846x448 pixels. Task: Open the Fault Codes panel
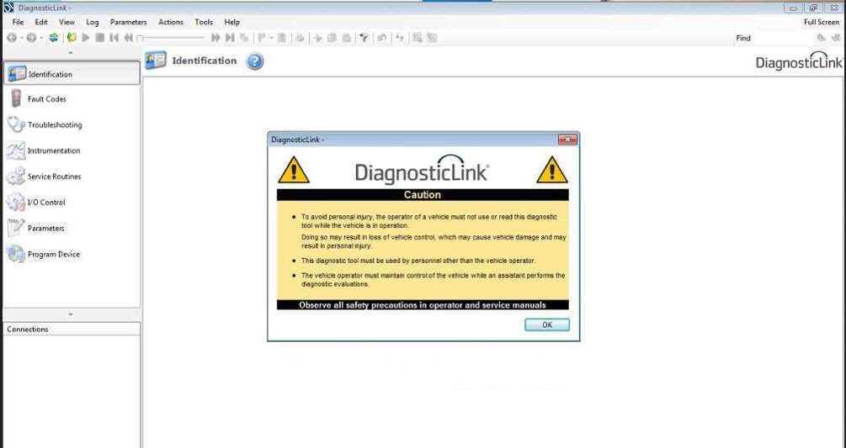72,99
